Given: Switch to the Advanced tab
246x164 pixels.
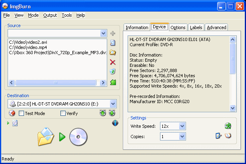Looking at the screenshot, I should pyautogui.click(x=216, y=27).
